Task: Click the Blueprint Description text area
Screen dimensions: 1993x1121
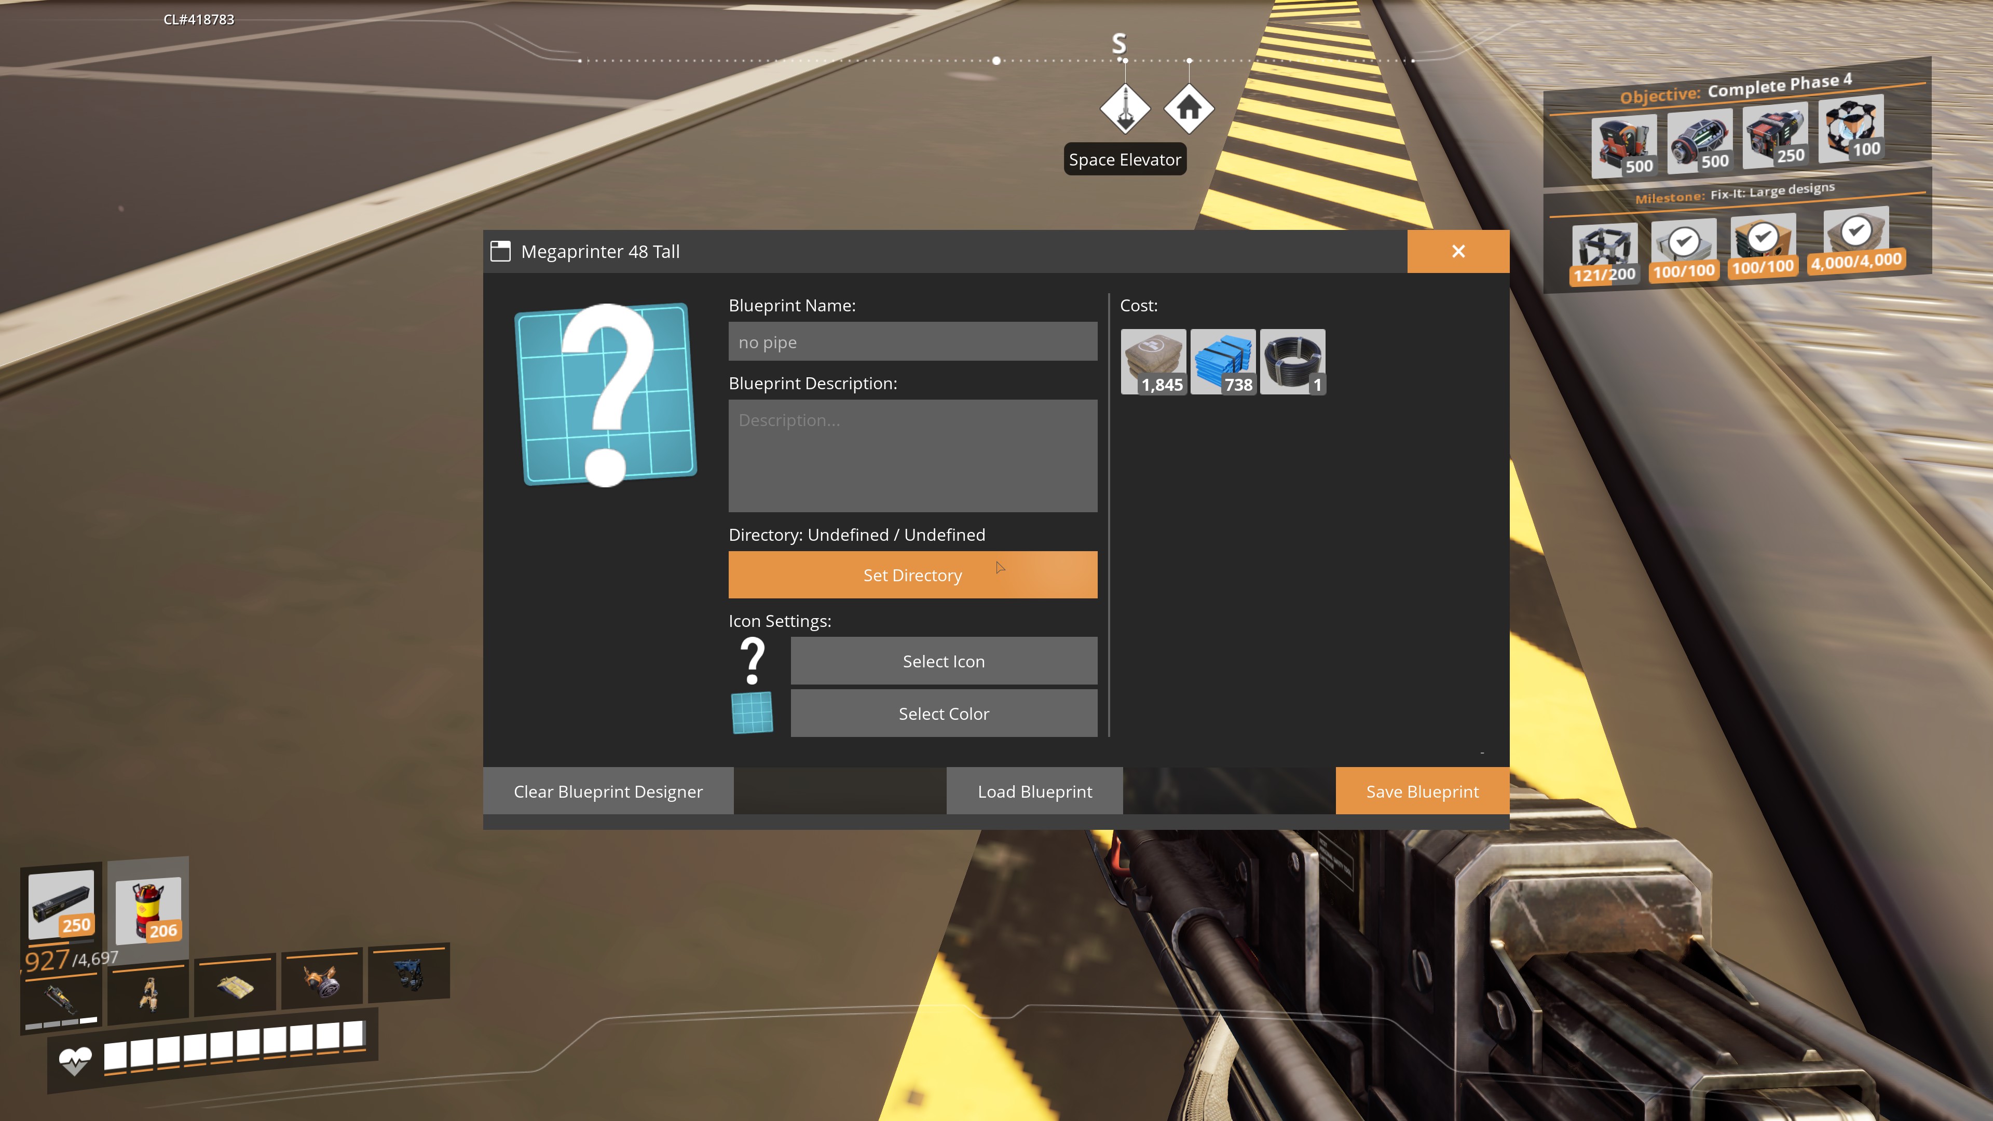Action: [x=912, y=456]
